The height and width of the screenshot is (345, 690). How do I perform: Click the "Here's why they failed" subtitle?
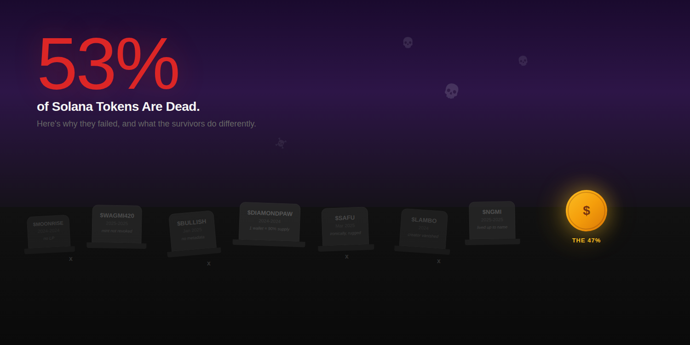[x=146, y=124]
